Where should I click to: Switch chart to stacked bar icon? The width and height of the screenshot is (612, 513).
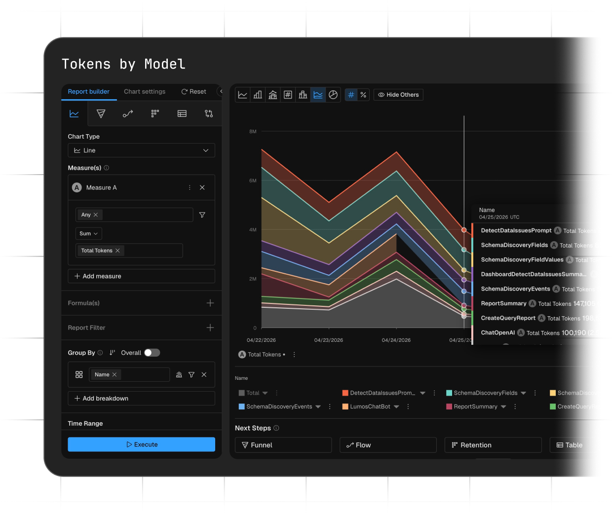273,95
